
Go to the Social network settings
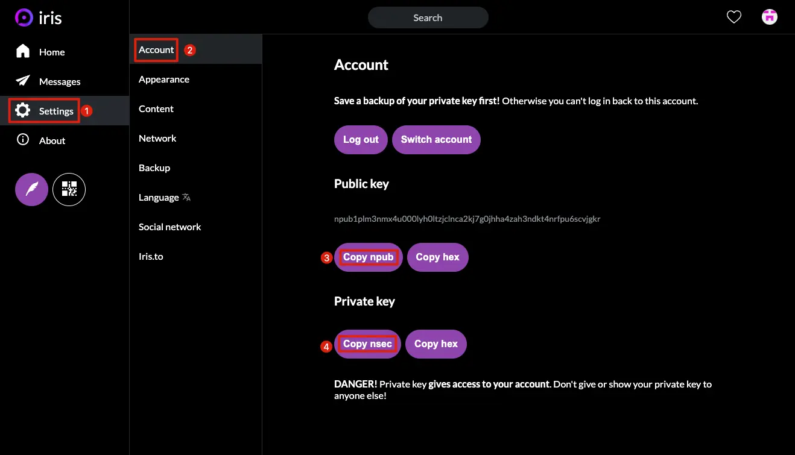pyautogui.click(x=169, y=227)
